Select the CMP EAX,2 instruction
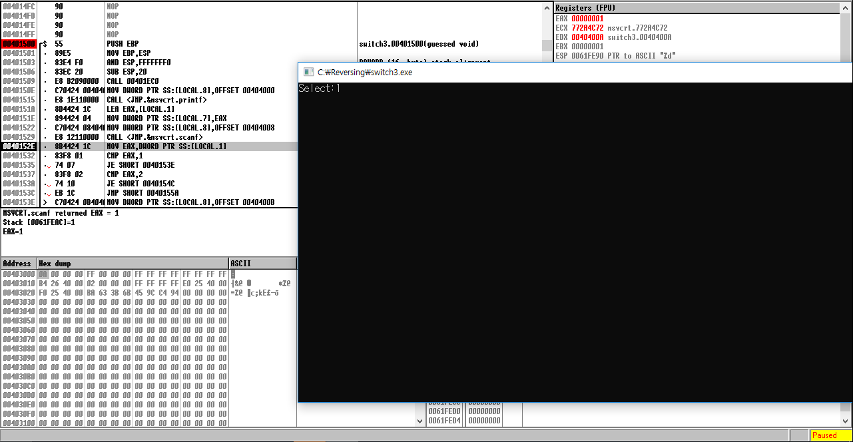Viewport: 853px width, 442px height. (126, 174)
